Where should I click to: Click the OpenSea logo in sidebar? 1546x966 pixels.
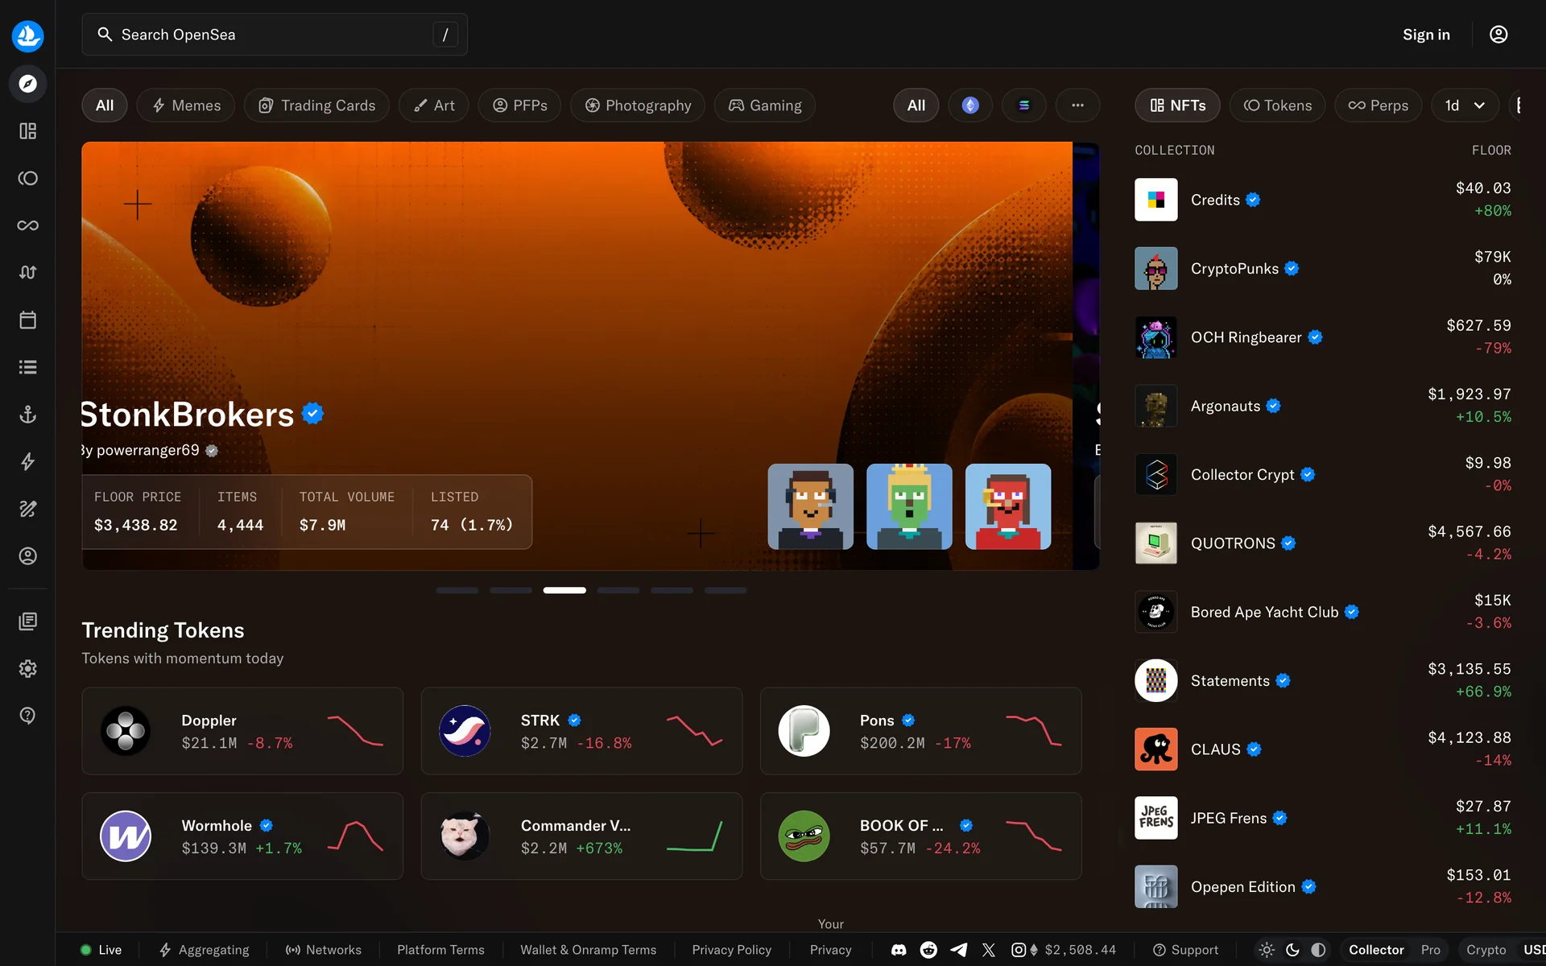tap(27, 35)
